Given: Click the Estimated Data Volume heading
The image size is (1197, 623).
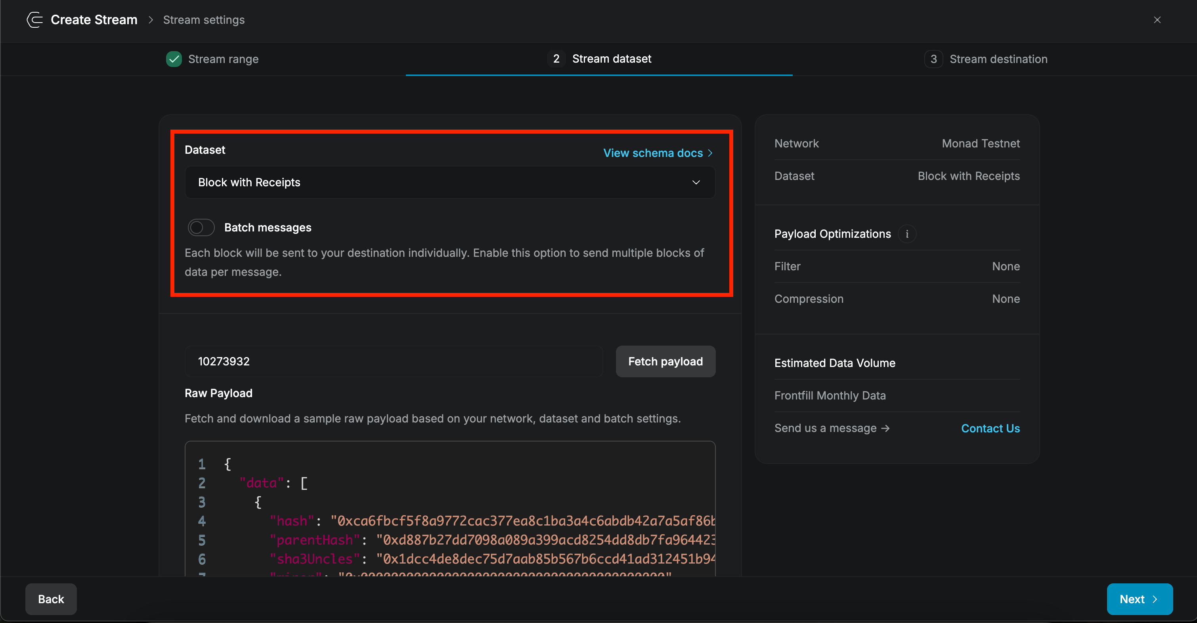Looking at the screenshot, I should click(835, 363).
